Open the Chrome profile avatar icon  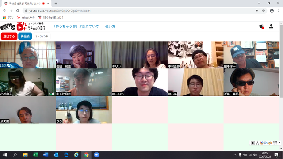272,11
